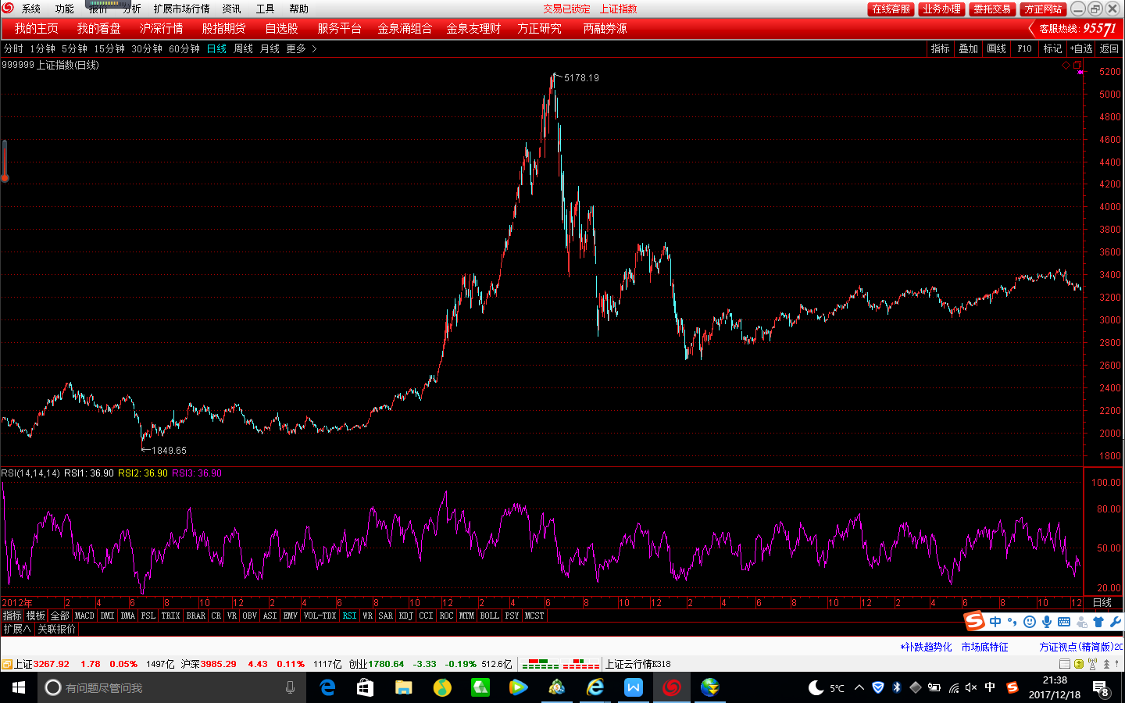This screenshot has width=1125, height=703.
Task: Open the Sogou emoji smiley panel
Action: pyautogui.click(x=1030, y=622)
